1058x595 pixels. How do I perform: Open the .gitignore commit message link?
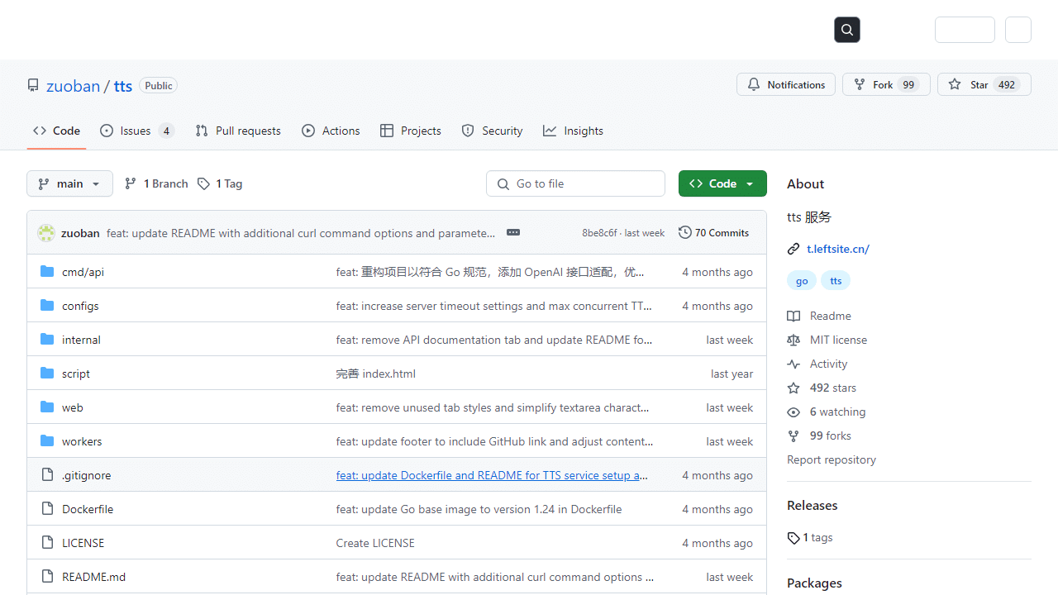coord(492,475)
